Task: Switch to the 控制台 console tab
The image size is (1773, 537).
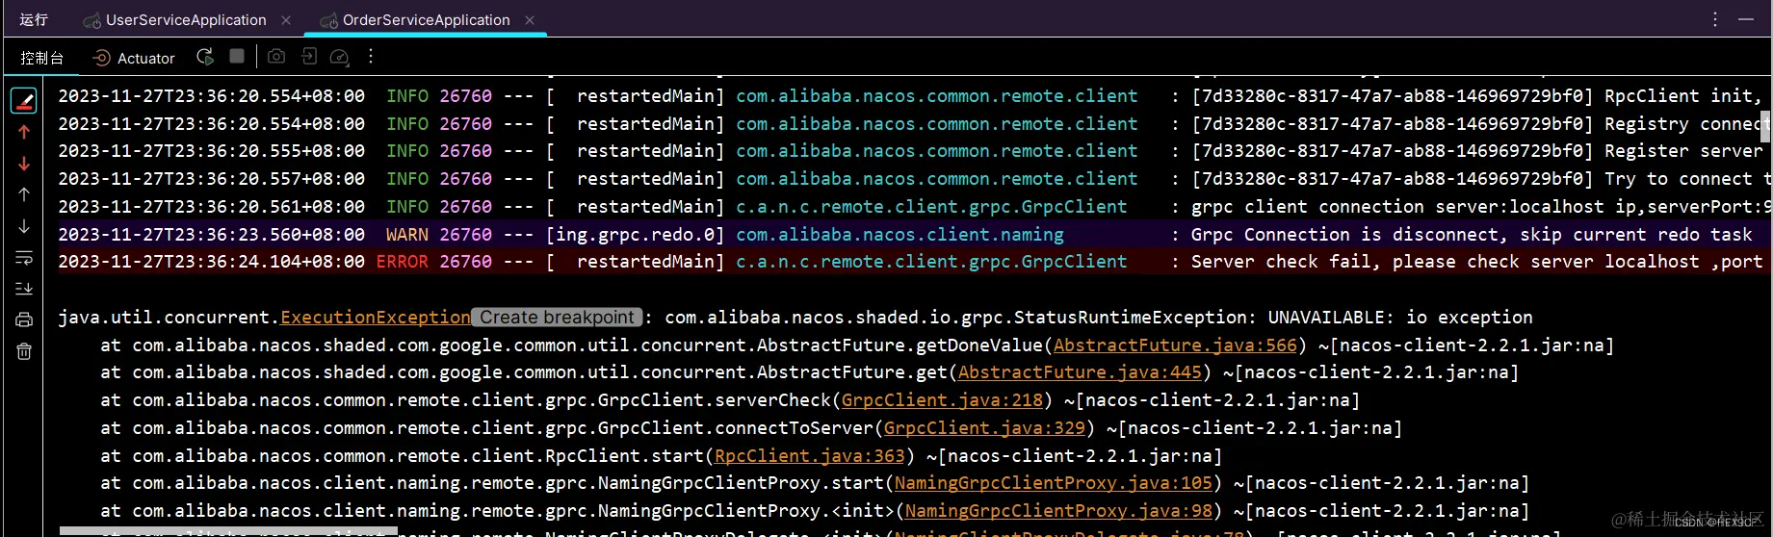Action: (41, 58)
